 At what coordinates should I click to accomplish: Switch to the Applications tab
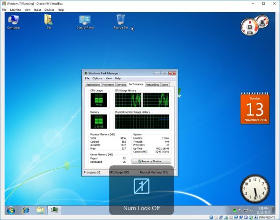tap(93, 85)
